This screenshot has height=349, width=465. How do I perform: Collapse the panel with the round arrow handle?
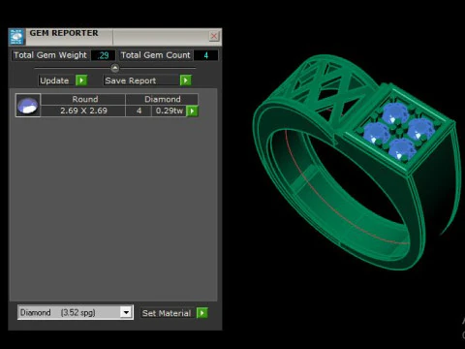click(x=115, y=68)
